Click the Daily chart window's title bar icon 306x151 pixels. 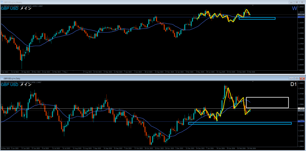point(2,79)
